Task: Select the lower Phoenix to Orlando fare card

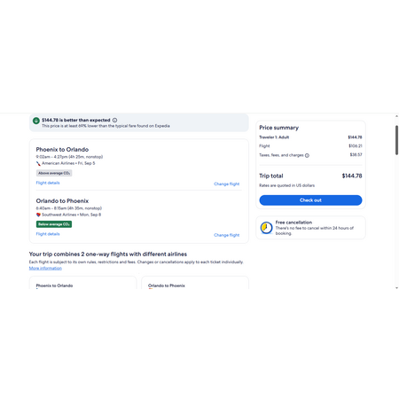Action: tap(82, 283)
